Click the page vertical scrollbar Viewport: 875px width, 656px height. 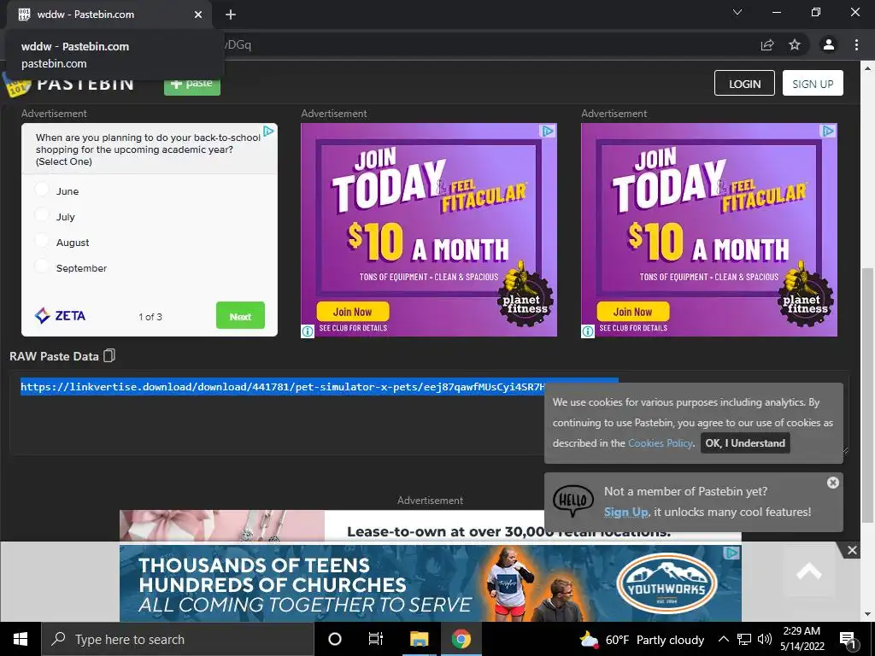coord(866,395)
